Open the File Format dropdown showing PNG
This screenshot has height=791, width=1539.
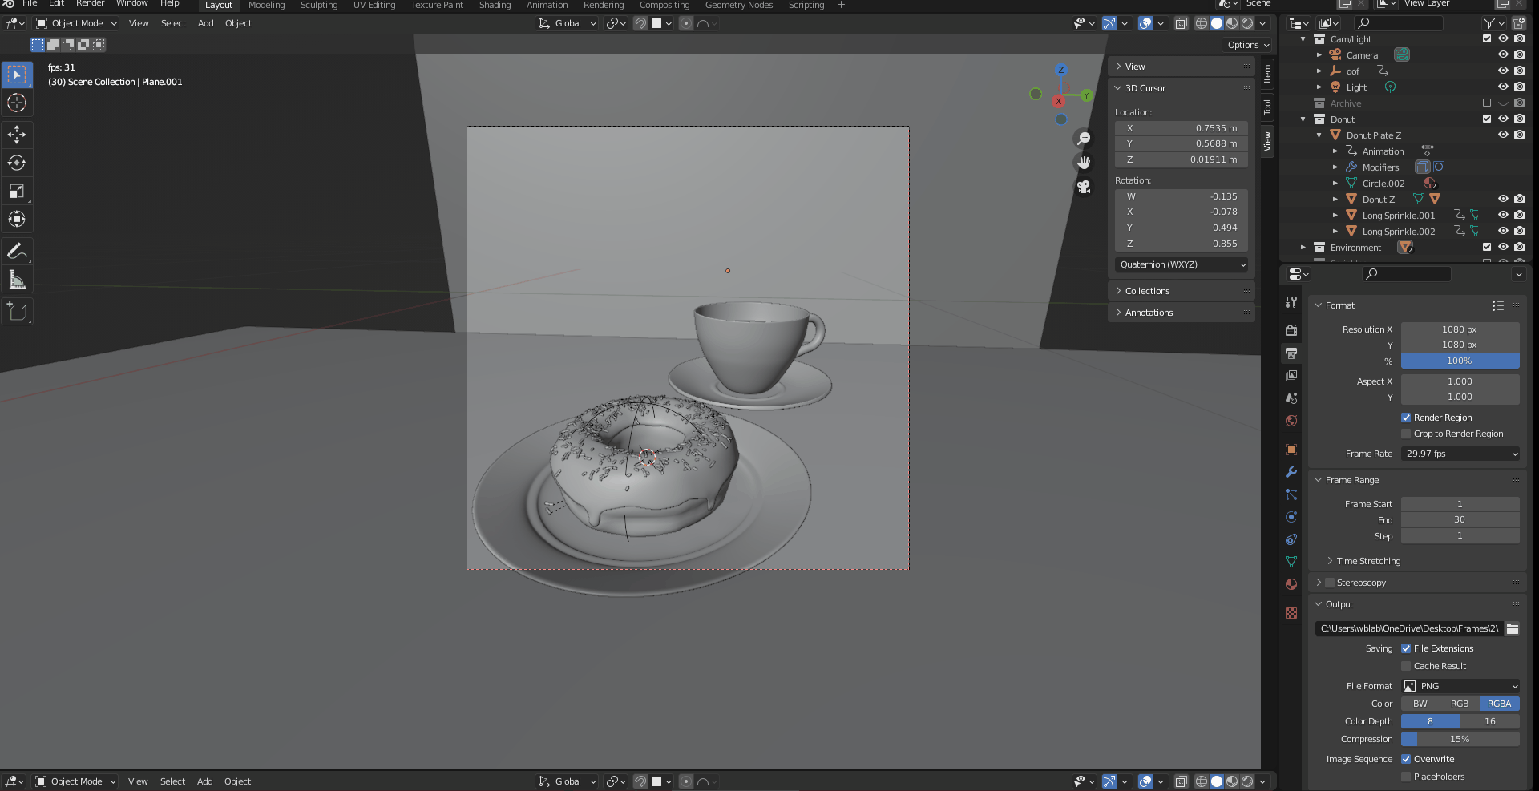[x=1460, y=686]
